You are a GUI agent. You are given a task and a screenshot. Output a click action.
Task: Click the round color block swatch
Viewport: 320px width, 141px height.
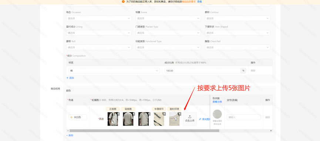click(217, 114)
